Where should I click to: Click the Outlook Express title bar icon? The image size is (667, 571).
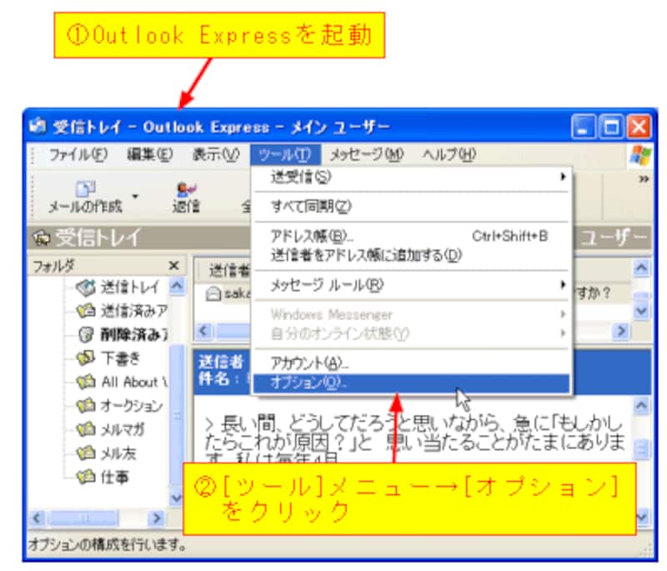(x=38, y=126)
